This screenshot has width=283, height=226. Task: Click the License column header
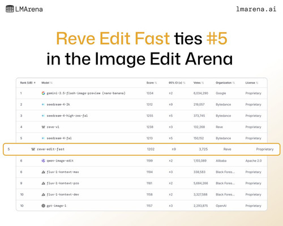pos(250,82)
